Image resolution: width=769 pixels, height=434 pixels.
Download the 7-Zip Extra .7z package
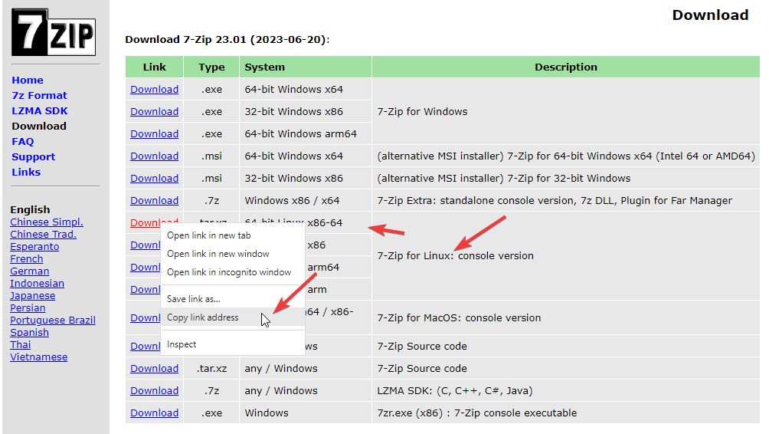click(154, 201)
